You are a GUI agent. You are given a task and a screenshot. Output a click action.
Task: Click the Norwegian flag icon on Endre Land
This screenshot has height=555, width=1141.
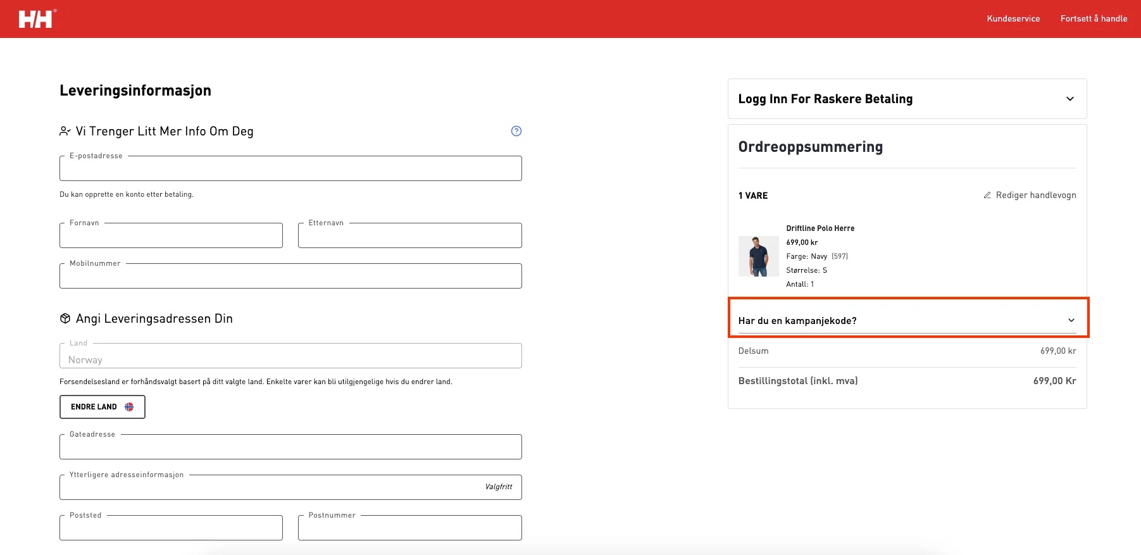[x=129, y=407]
